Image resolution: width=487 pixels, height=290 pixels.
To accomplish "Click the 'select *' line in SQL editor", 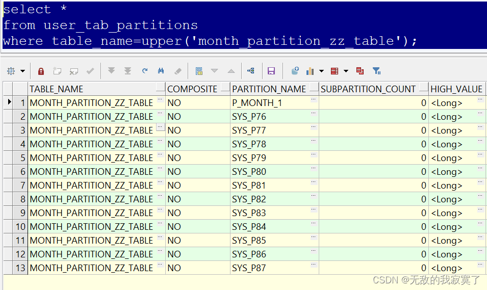I will point(35,9).
